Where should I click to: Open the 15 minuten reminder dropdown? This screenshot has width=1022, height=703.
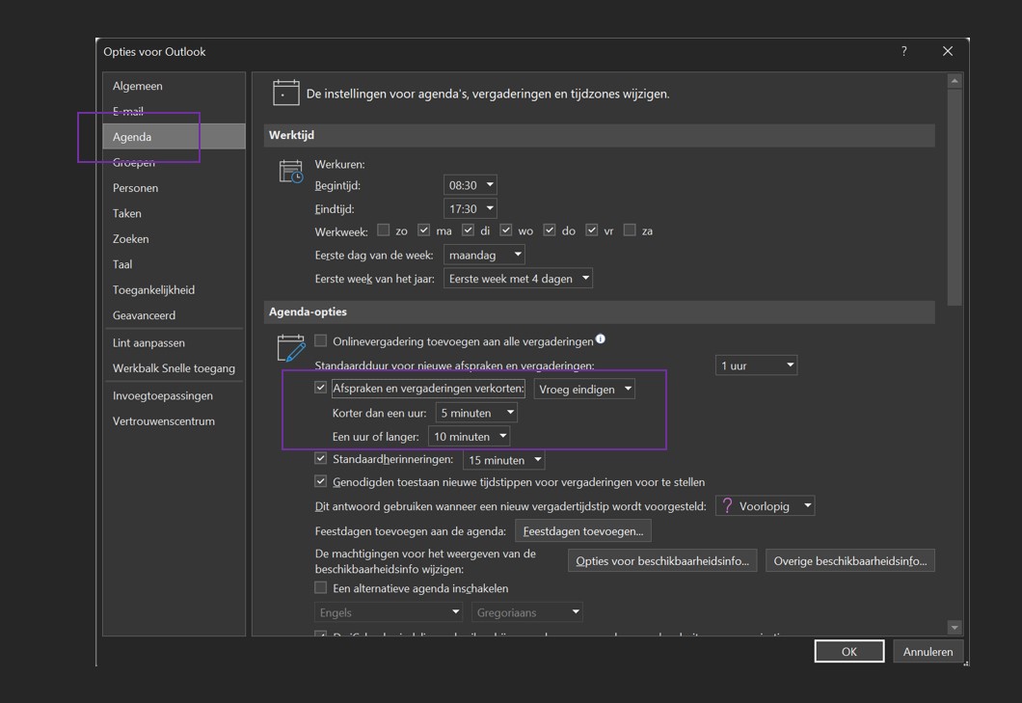(504, 460)
